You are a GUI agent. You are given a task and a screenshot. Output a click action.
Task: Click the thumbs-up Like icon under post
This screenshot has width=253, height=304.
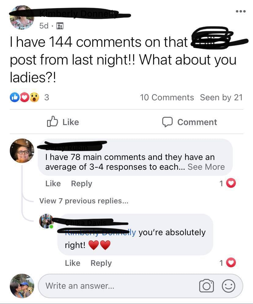point(53,121)
